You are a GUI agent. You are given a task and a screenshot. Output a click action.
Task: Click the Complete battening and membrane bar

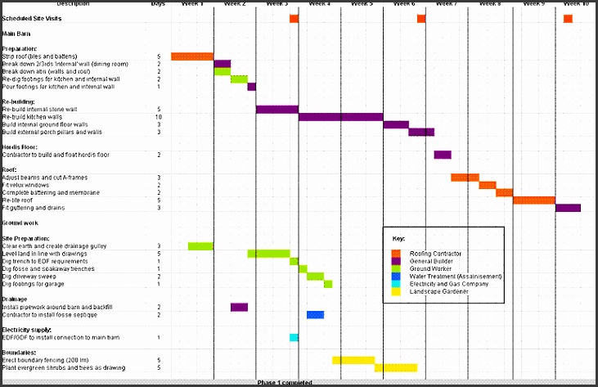505,192
